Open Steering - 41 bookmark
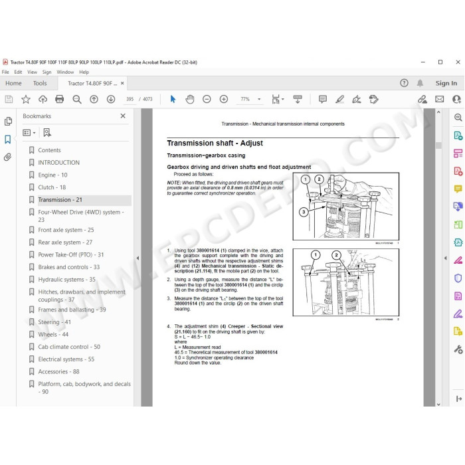465x465 pixels. 54,322
